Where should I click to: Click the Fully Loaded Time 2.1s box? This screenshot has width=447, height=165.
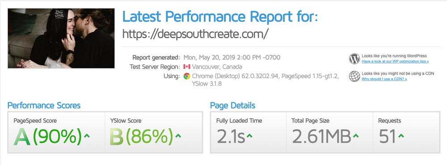pyautogui.click(x=248, y=133)
